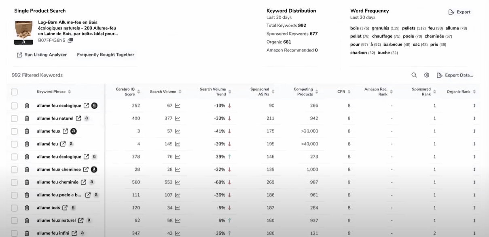Screen dimensions: 489x237
Task: Open Frequently Bought Together
Action: [106, 55]
